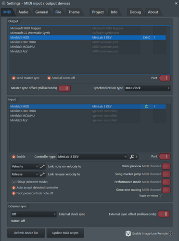Click the Master sync offset value box
Viewport: 179px width, 241px height.
tap(64, 88)
